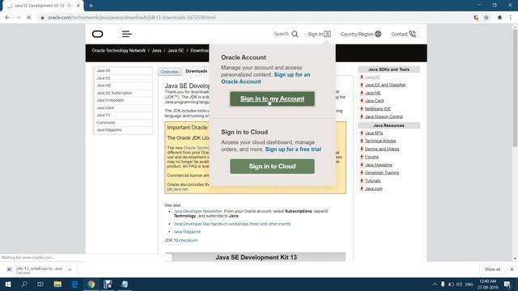This screenshot has width=518, height=291.
Task: Open Forums resource link
Action: [372, 157]
